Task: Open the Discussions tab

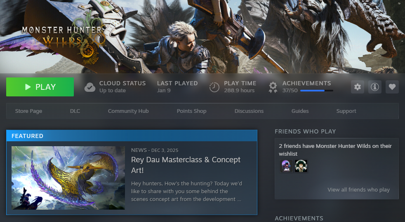Action: point(249,111)
